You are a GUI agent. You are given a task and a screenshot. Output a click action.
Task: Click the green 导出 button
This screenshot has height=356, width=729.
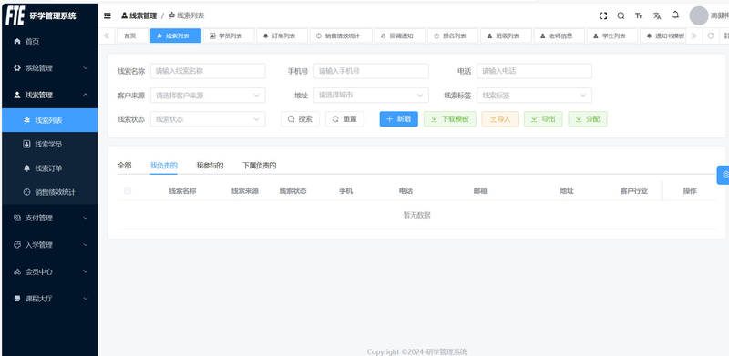543,119
